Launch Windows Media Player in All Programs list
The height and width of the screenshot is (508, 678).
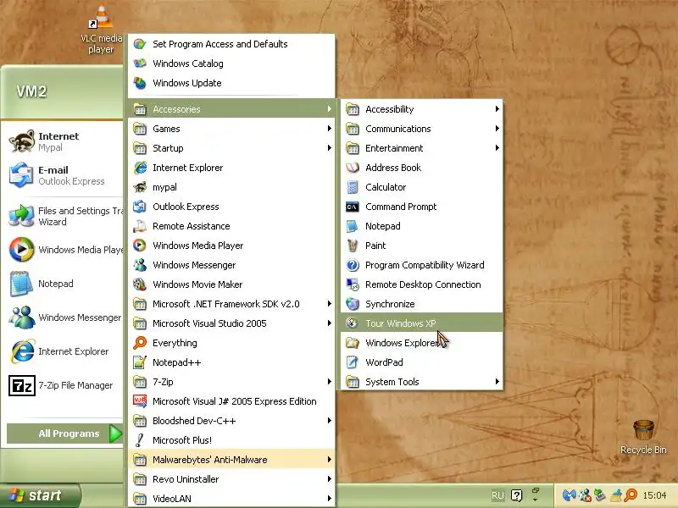point(231,246)
